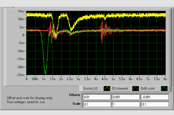Click the Offsets field containing -0.001
The height and width of the screenshot is (115, 174).
tap(154, 97)
